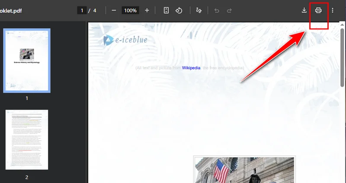Click the redo arrow
Image resolution: width=346 pixels, height=183 pixels.
[x=229, y=10]
